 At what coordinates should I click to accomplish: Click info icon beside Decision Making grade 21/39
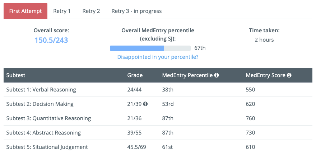point(145,104)
